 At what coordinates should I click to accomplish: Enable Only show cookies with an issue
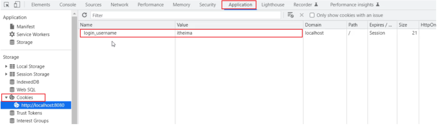(312, 15)
